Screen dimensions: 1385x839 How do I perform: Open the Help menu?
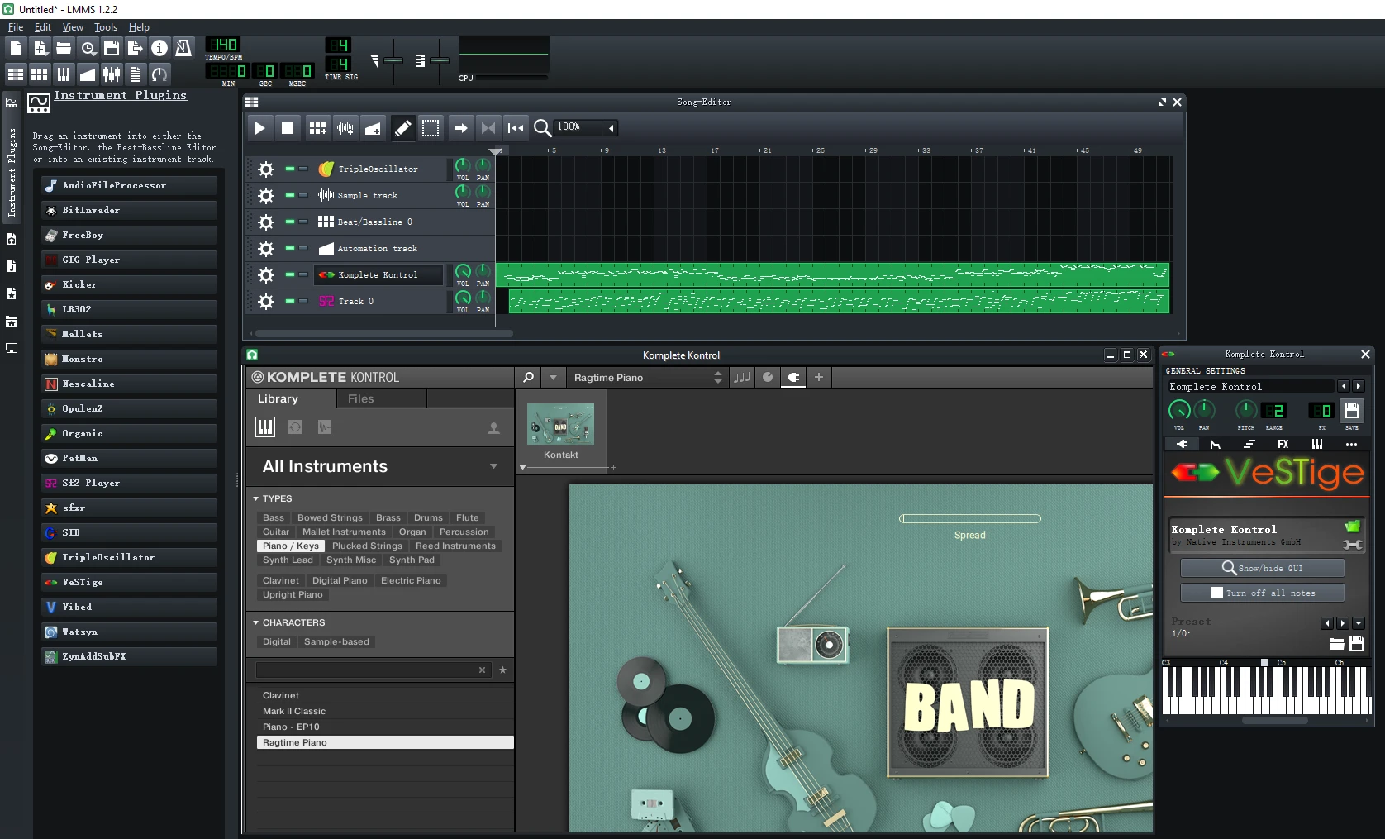point(139,27)
